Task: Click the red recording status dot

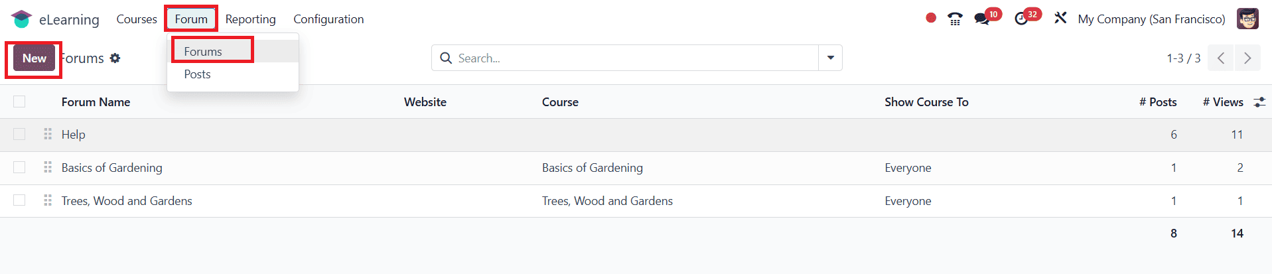Action: (x=931, y=19)
